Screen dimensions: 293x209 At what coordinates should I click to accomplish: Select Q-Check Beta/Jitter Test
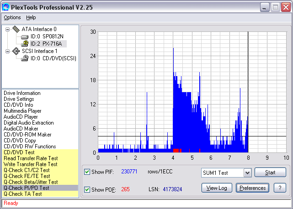click(x=40, y=182)
